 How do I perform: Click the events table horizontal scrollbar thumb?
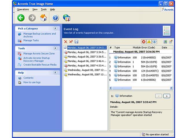tap(122, 88)
